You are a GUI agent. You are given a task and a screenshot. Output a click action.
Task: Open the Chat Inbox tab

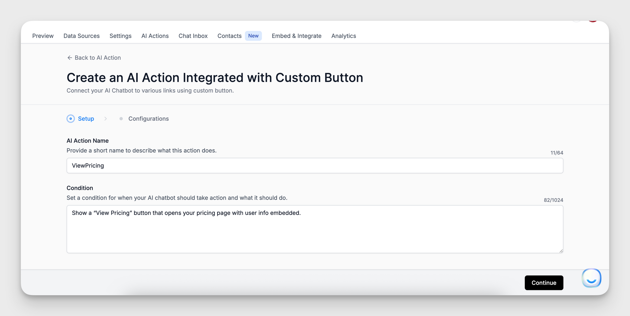[x=193, y=36]
